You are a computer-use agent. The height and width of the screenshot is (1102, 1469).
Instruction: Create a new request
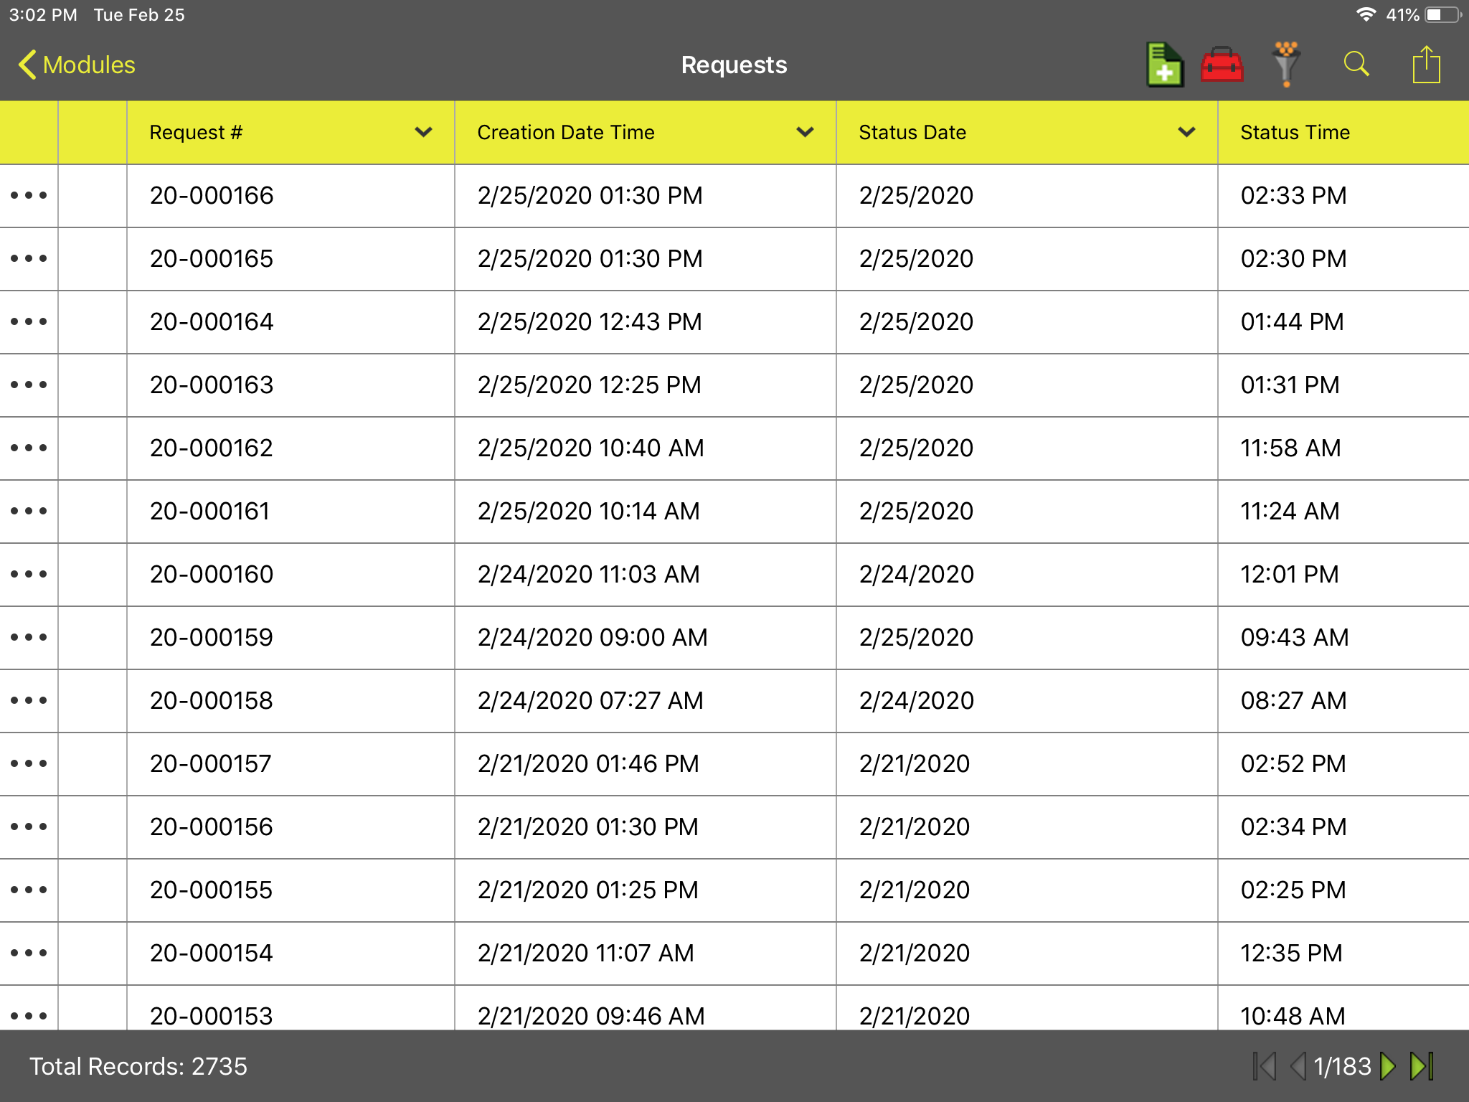(1163, 64)
